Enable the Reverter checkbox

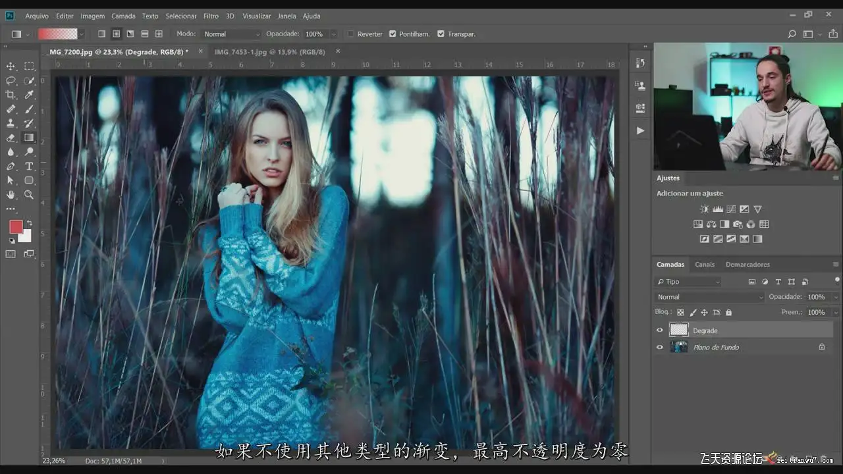tap(351, 34)
